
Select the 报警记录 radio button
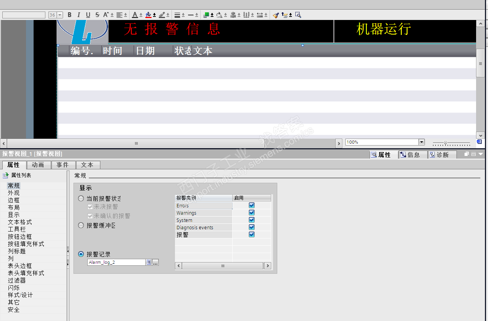[81, 254]
